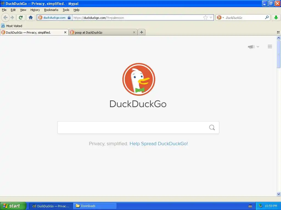Click the Mypal raccoon title bar icon
The width and height of the screenshot is (281, 210).
click(2, 3)
